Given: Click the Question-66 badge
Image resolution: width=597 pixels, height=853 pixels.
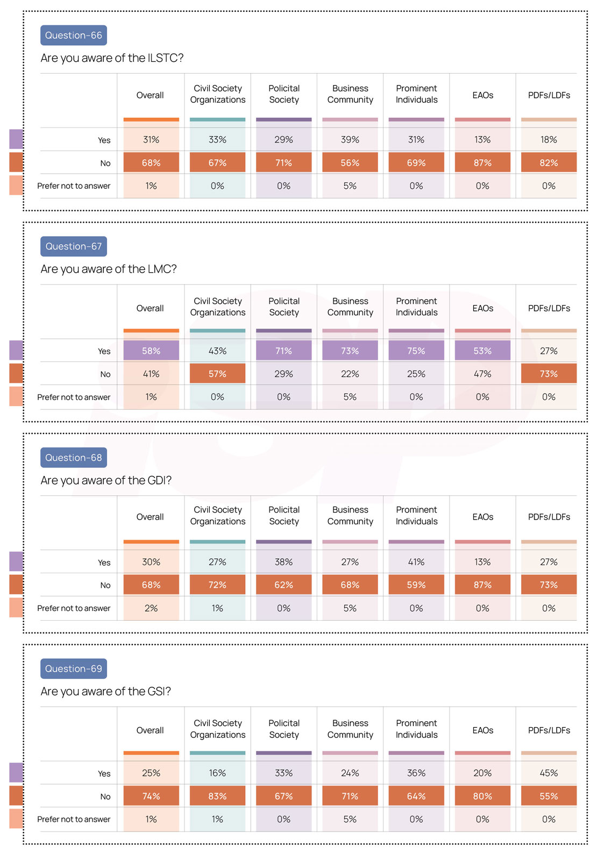Looking at the screenshot, I should pyautogui.click(x=73, y=35).
